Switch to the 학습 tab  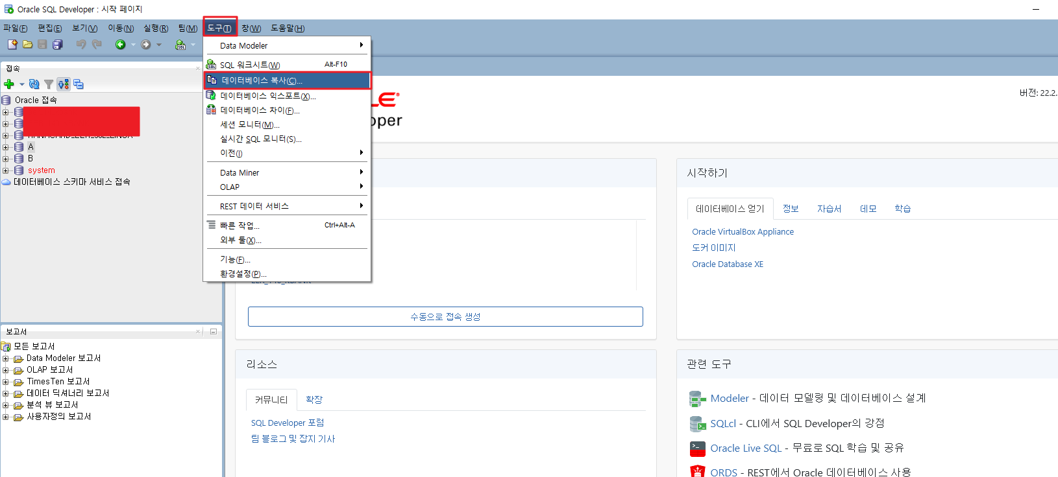pyautogui.click(x=902, y=209)
